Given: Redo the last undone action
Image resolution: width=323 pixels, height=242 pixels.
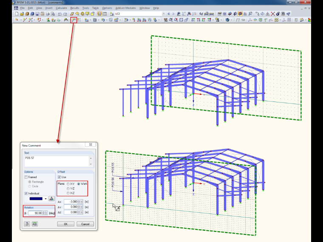Looking at the screenshot, I should point(65,14).
